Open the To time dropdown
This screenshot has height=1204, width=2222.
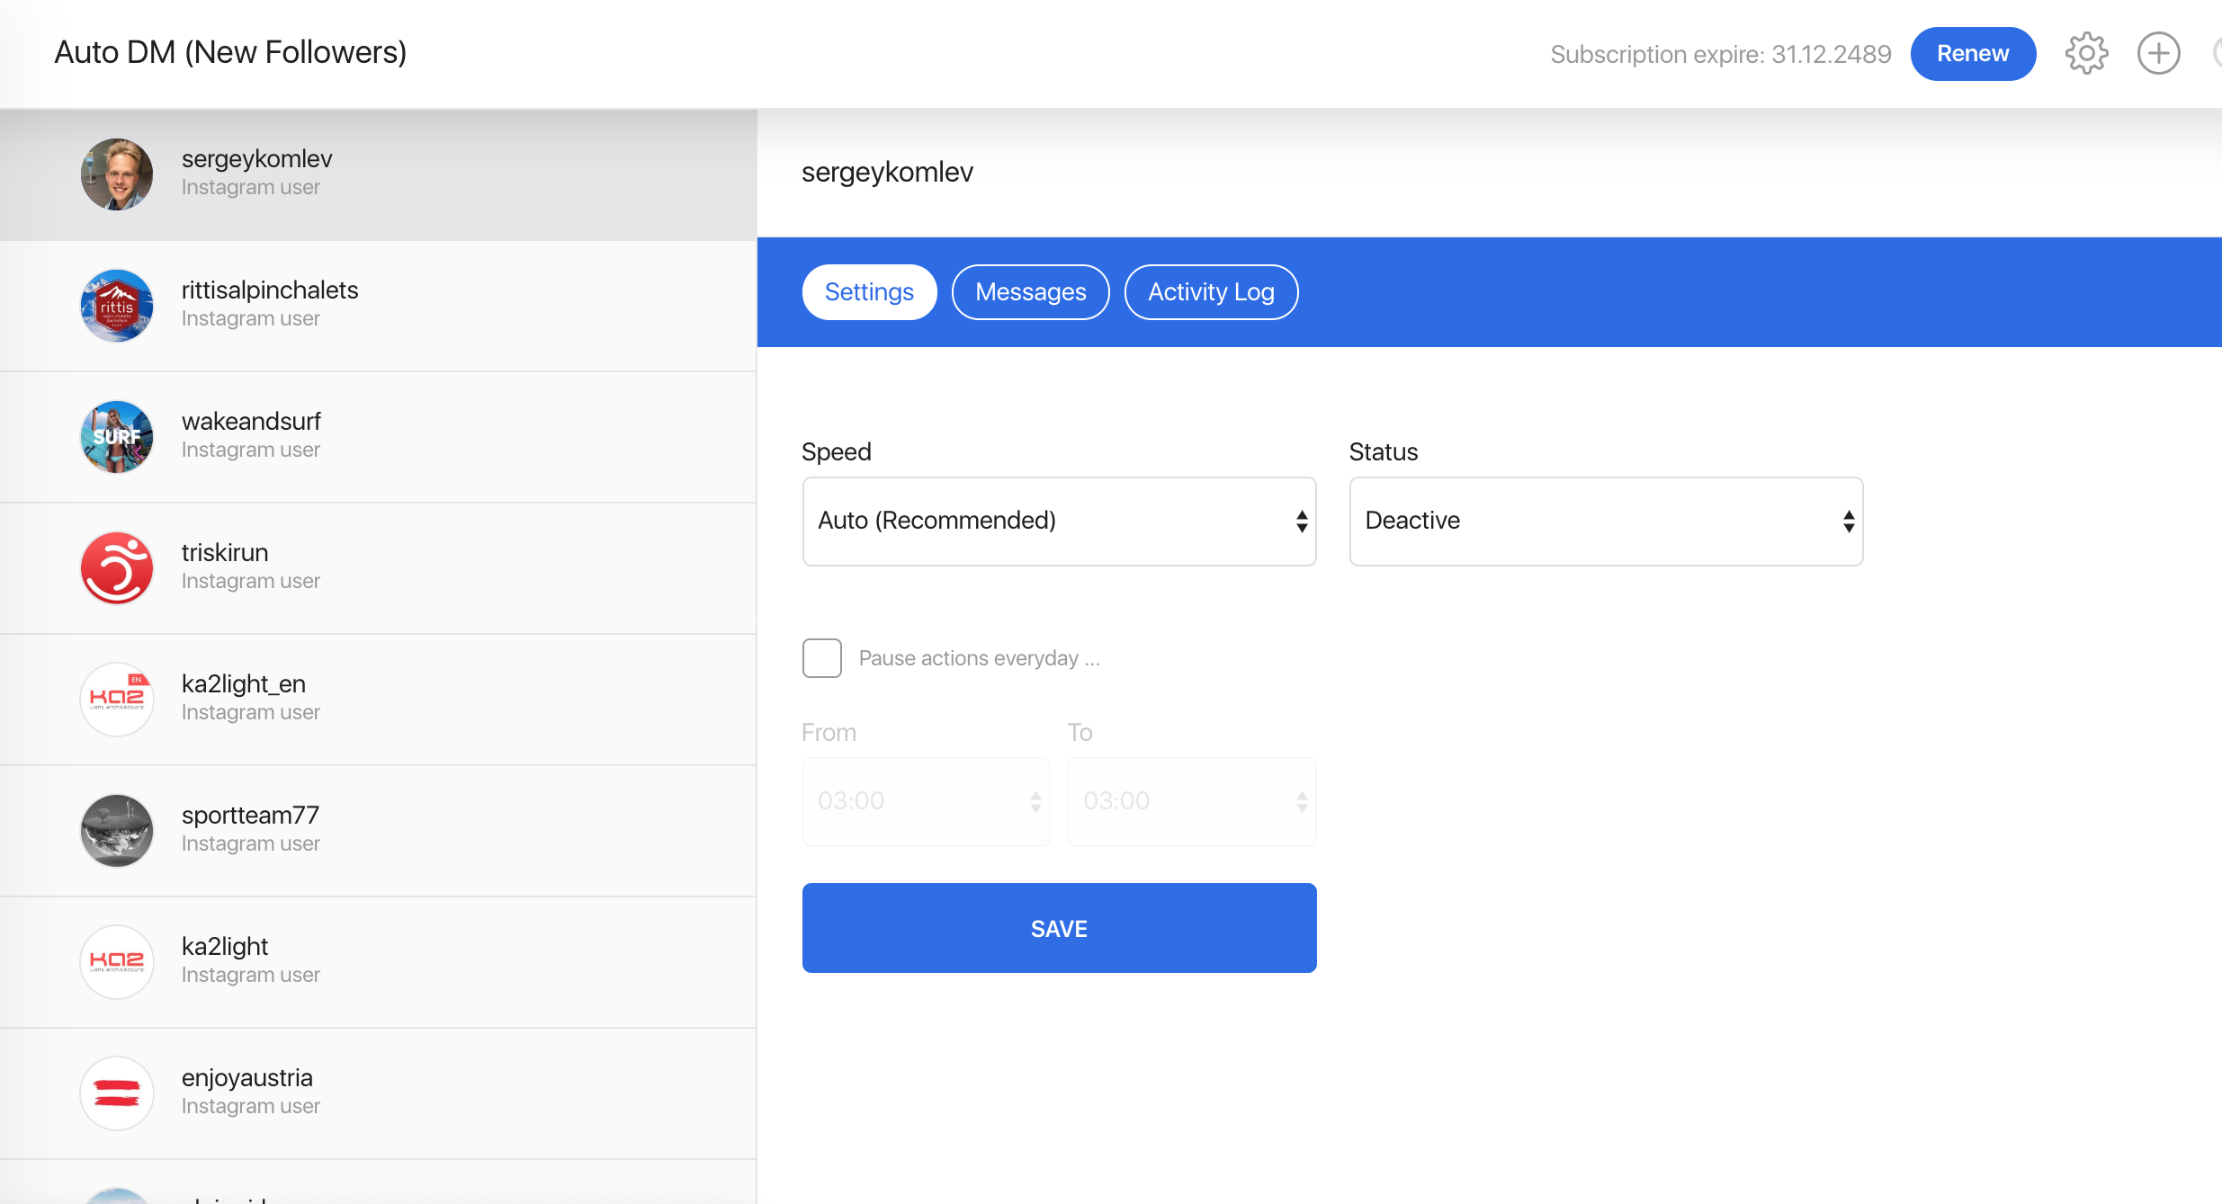pos(1191,801)
